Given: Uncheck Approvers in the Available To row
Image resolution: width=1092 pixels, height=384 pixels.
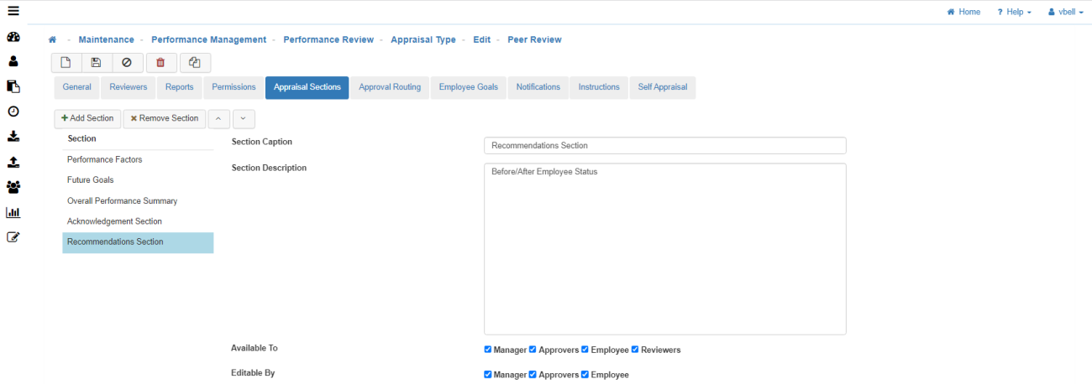Looking at the screenshot, I should 533,350.
